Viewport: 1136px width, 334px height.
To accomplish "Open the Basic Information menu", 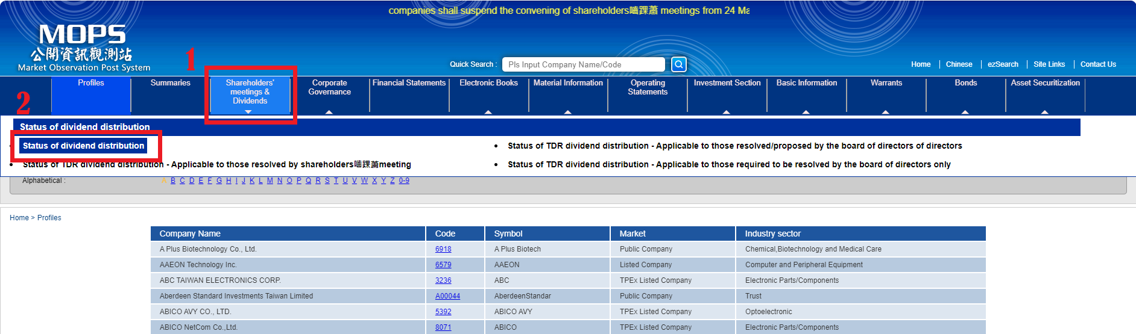I will point(807,83).
